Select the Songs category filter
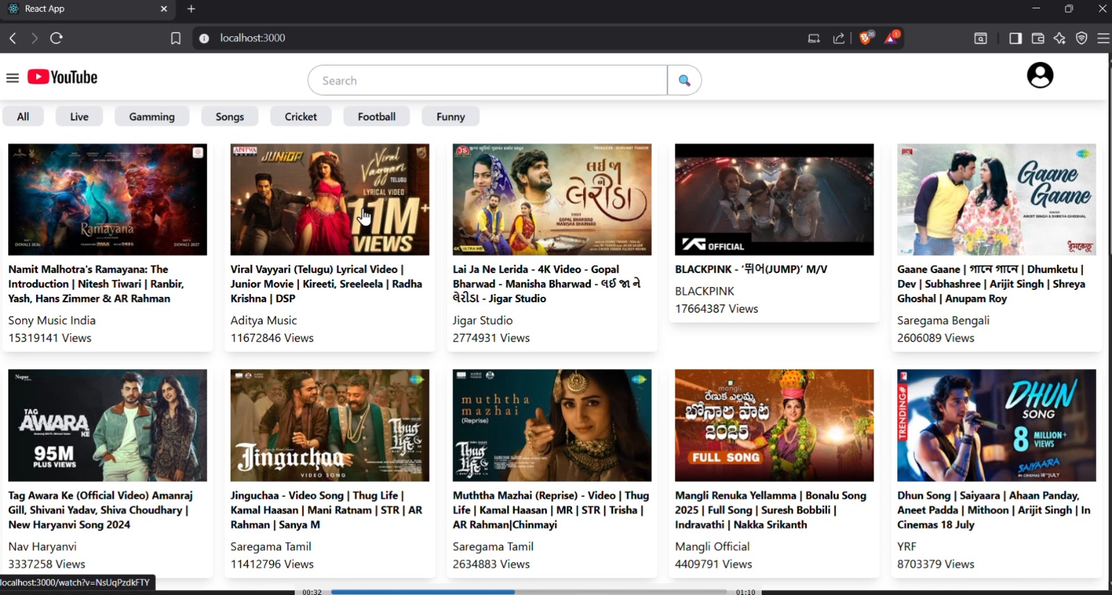This screenshot has height=595, width=1112. 229,117
